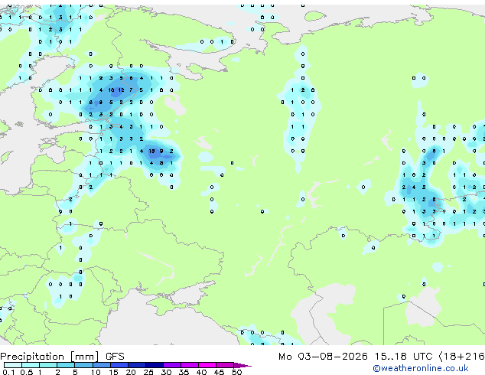Select the 40–45 mm magenta legend box
Viewport: 485px width, 375px height.
click(x=207, y=365)
